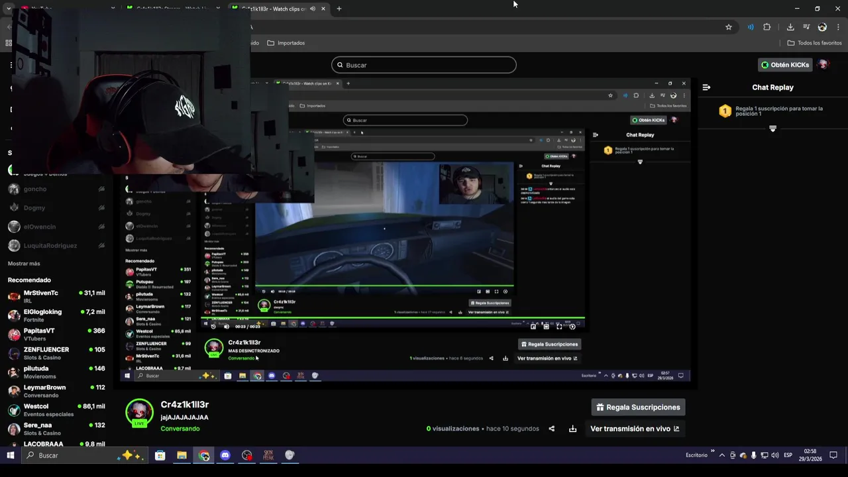Image resolution: width=848 pixels, height=477 pixels.
Task: Switch to the Chrome taskbar icon
Action: coord(204,455)
